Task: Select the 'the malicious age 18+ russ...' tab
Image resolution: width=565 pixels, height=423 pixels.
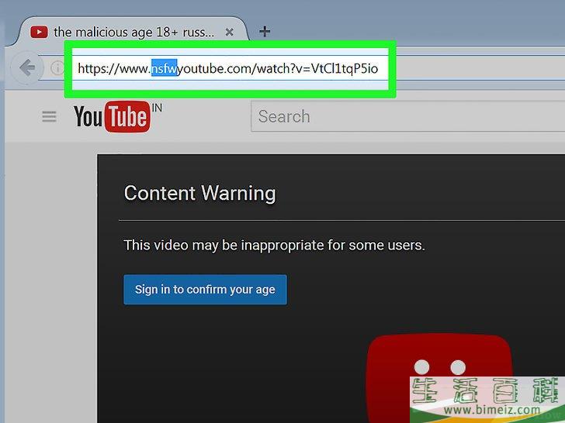Action: point(133,32)
